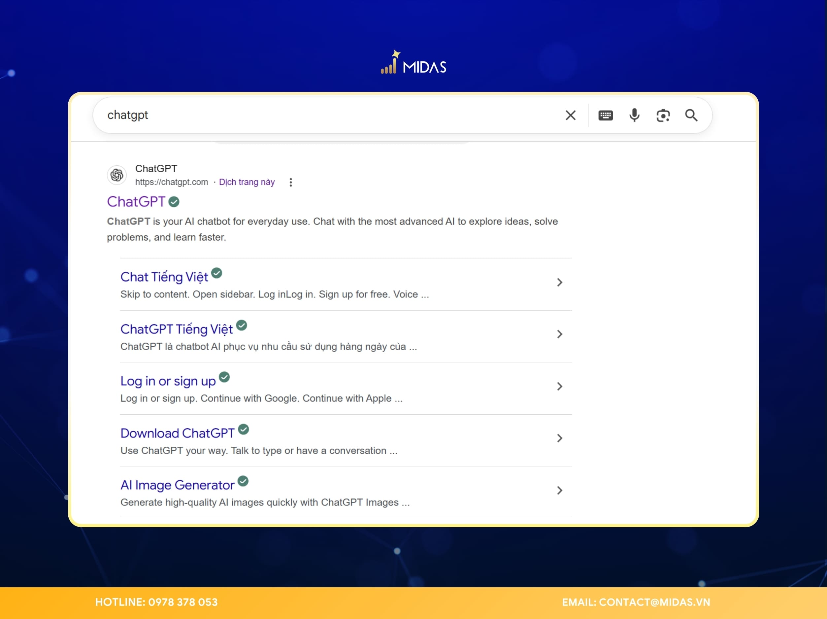The height and width of the screenshot is (619, 827).
Task: Click the 'Continue with Google. Continue with Apple' snippet
Action: coord(261,398)
